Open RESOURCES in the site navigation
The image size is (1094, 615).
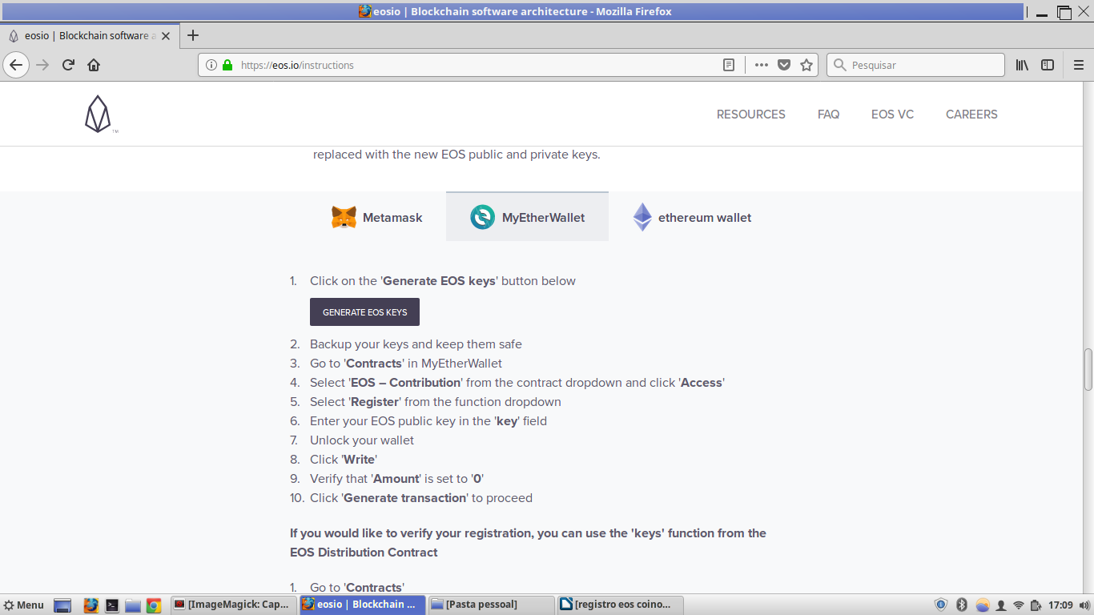751,115
